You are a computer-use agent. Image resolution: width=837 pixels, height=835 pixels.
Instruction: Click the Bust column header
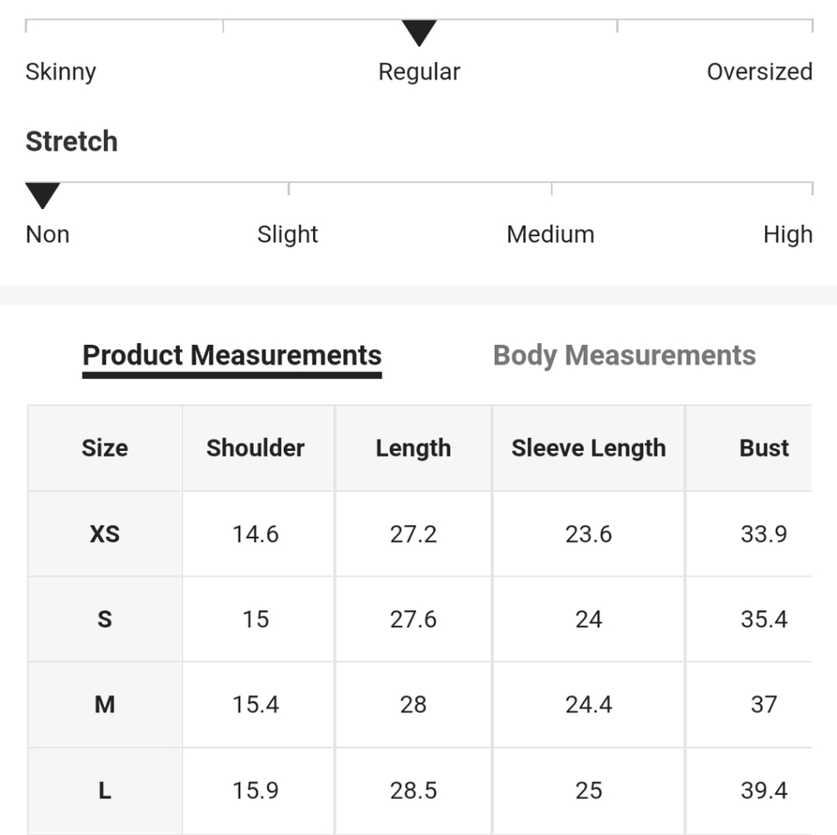click(x=764, y=448)
